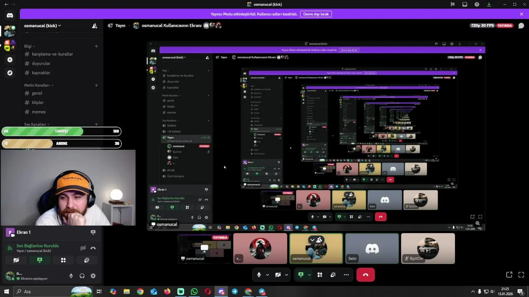Disconnect using phone icon in voice panel
529x297 pixels.
pos(93,248)
